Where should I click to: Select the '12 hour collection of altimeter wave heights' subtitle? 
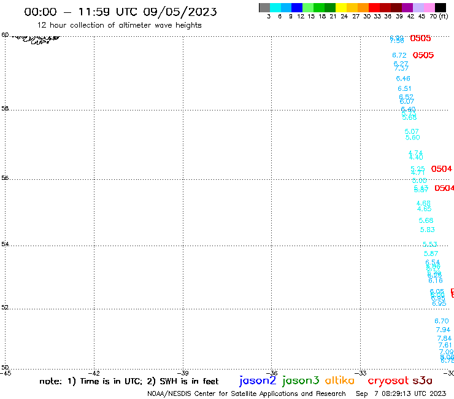(119, 25)
